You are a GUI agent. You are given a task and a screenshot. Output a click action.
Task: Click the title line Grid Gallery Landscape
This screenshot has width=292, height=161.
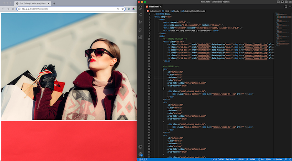pos(191,30)
